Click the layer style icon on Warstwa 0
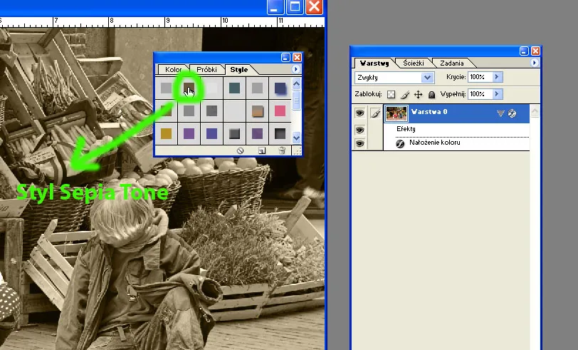578x350 pixels. [512, 113]
